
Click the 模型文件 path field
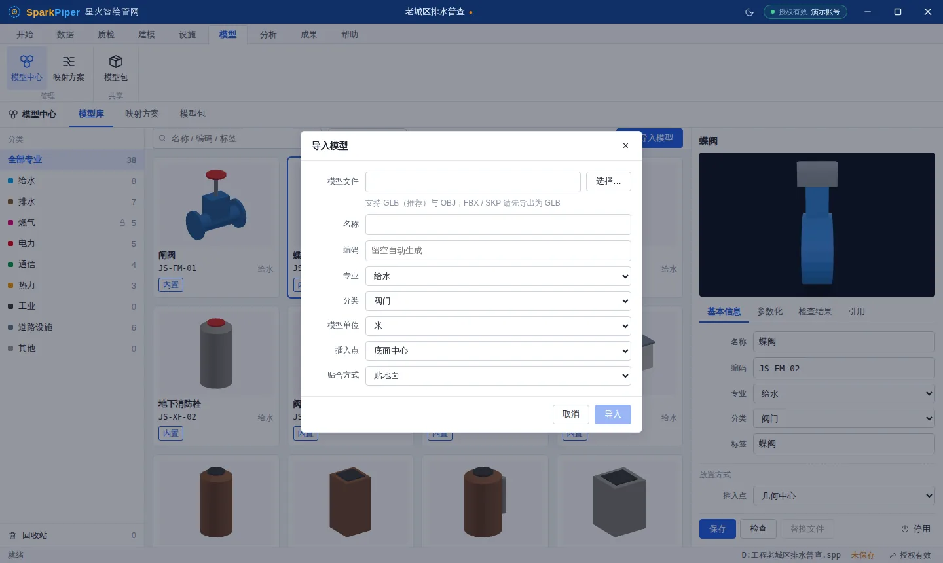[473, 181]
